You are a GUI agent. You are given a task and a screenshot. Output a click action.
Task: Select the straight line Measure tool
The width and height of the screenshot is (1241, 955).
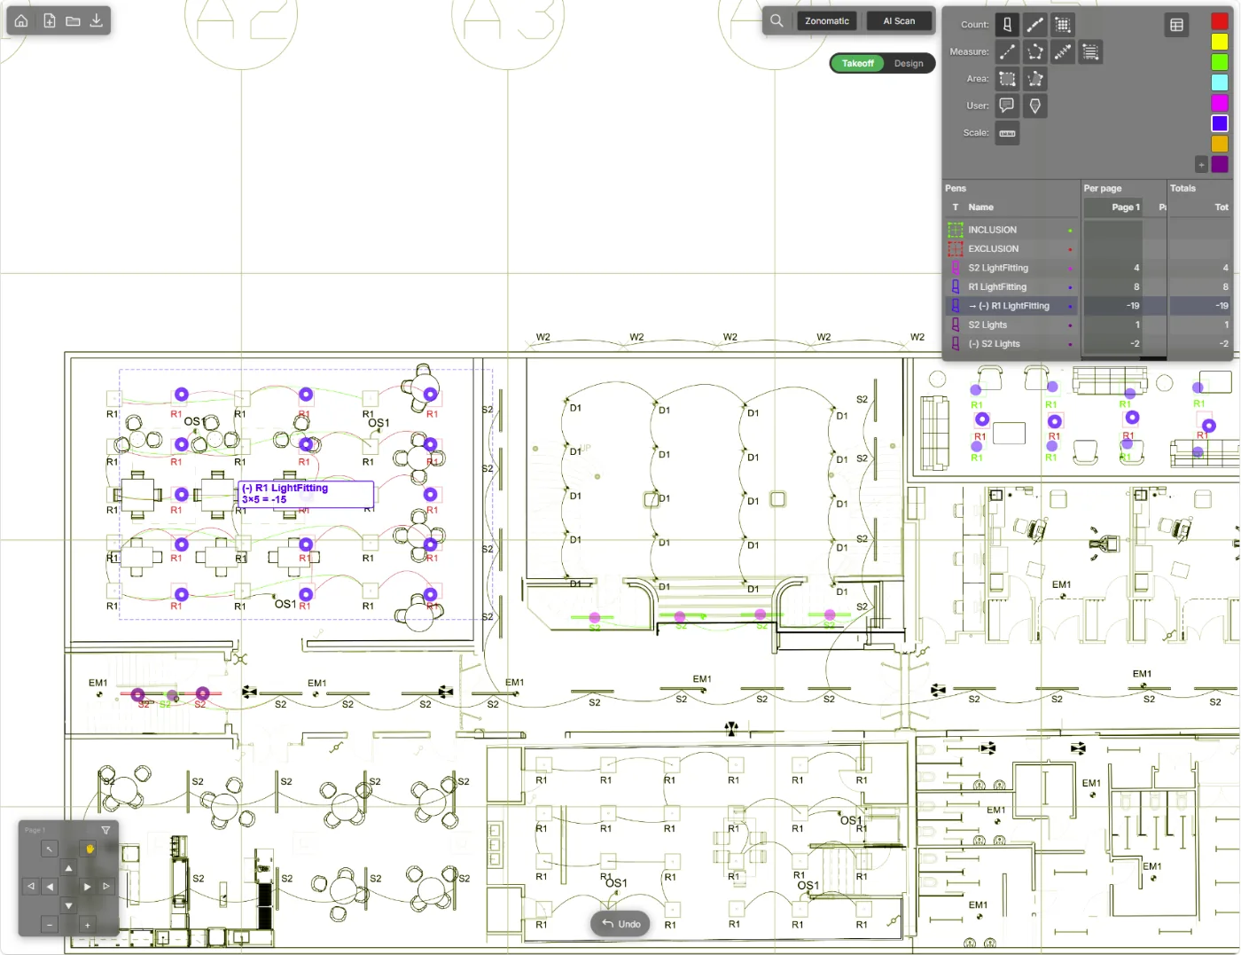pyautogui.click(x=1007, y=52)
